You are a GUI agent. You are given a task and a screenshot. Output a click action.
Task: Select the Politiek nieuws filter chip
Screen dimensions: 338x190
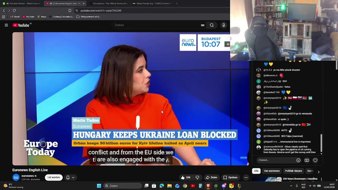point(293,171)
